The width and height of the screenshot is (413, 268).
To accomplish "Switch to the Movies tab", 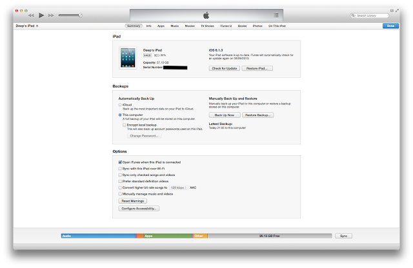I will point(190,26).
